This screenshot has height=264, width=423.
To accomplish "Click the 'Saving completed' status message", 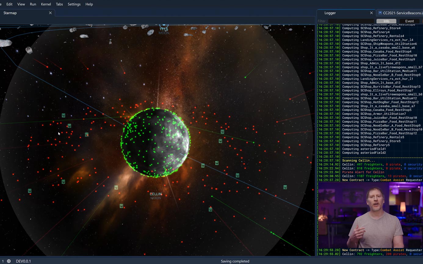I will pos(235,261).
